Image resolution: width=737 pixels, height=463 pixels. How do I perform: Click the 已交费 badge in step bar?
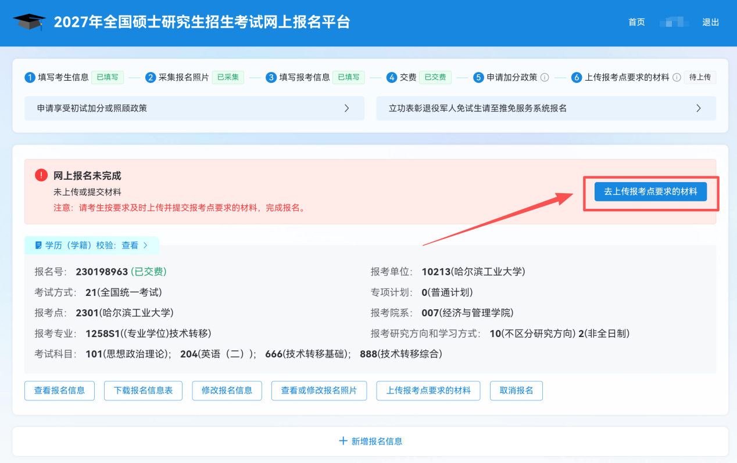[x=435, y=77]
